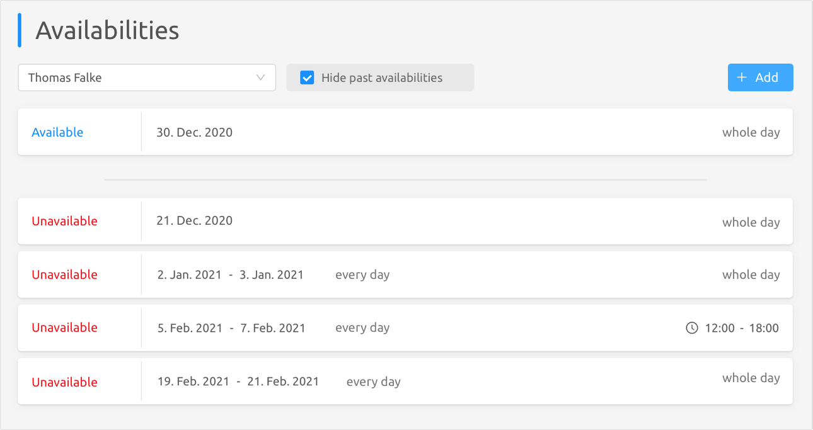Click 'whole day' on the 21. Dec. 2020 row
Image resolution: width=813 pixels, height=430 pixels.
[751, 222]
